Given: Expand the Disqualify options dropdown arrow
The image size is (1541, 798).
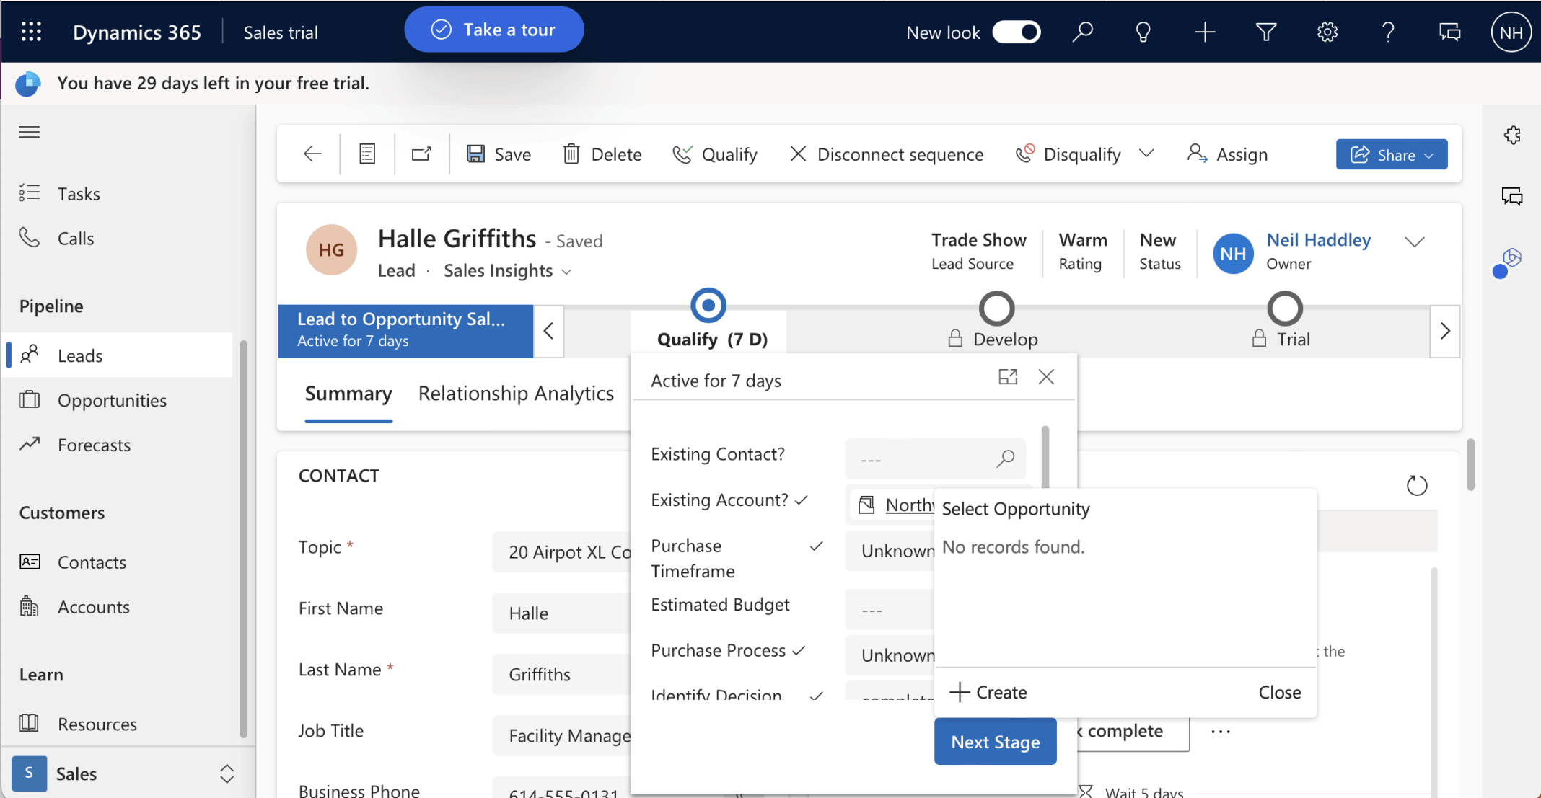Looking at the screenshot, I should [x=1146, y=154].
